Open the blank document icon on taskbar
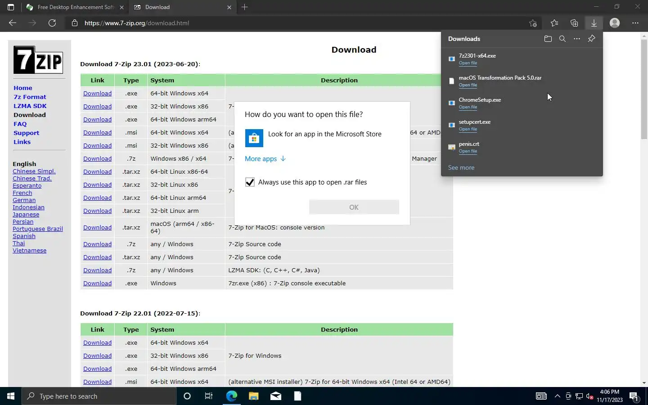 click(297, 396)
